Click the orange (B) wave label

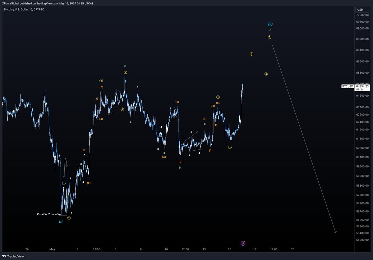pos(177,101)
